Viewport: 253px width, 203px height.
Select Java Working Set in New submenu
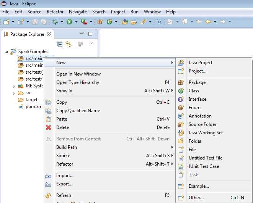pyautogui.click(x=214, y=133)
